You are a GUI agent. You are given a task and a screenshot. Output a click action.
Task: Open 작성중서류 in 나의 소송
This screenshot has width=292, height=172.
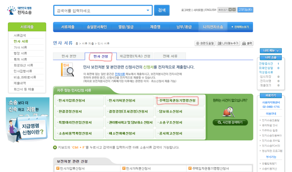[266, 72]
